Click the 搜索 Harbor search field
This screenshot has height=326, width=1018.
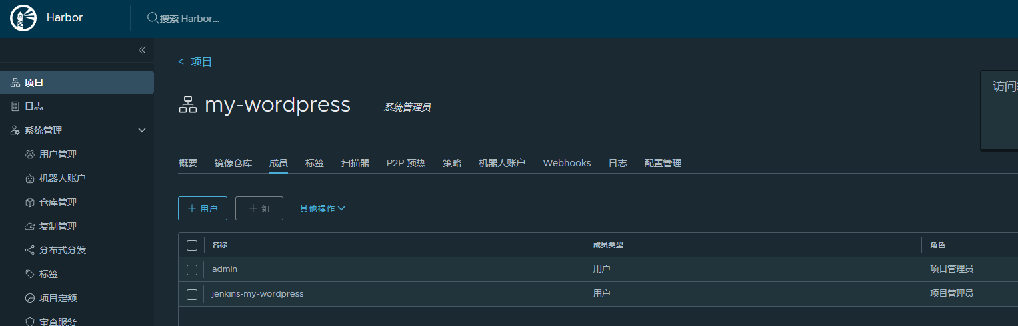point(190,19)
